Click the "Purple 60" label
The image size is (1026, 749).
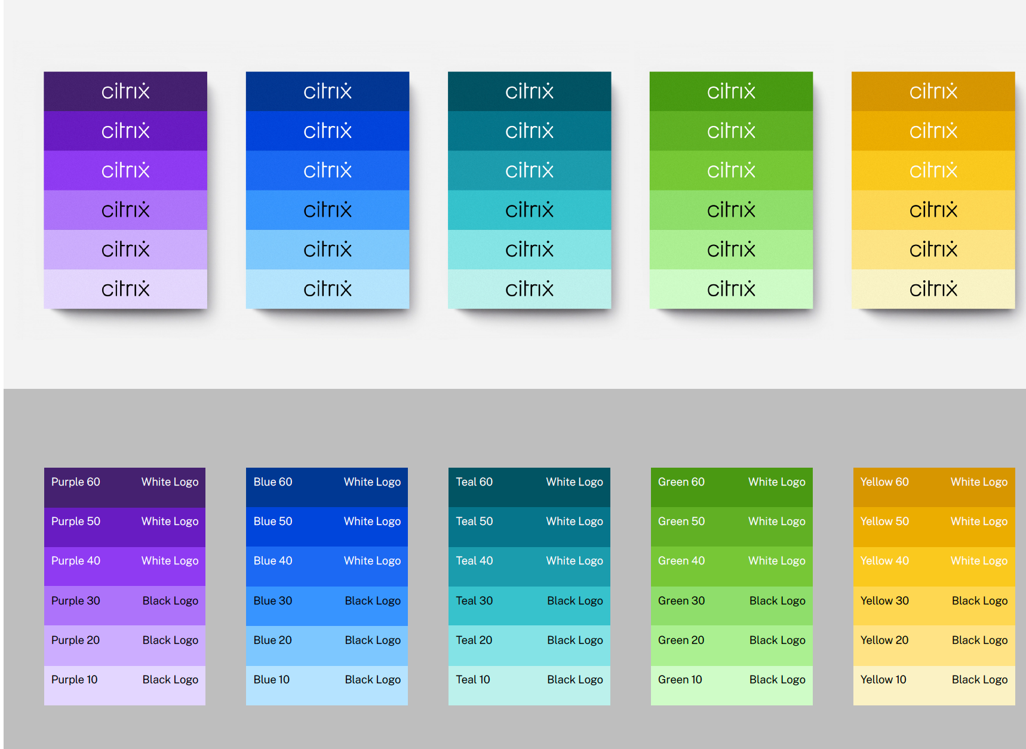coord(76,482)
